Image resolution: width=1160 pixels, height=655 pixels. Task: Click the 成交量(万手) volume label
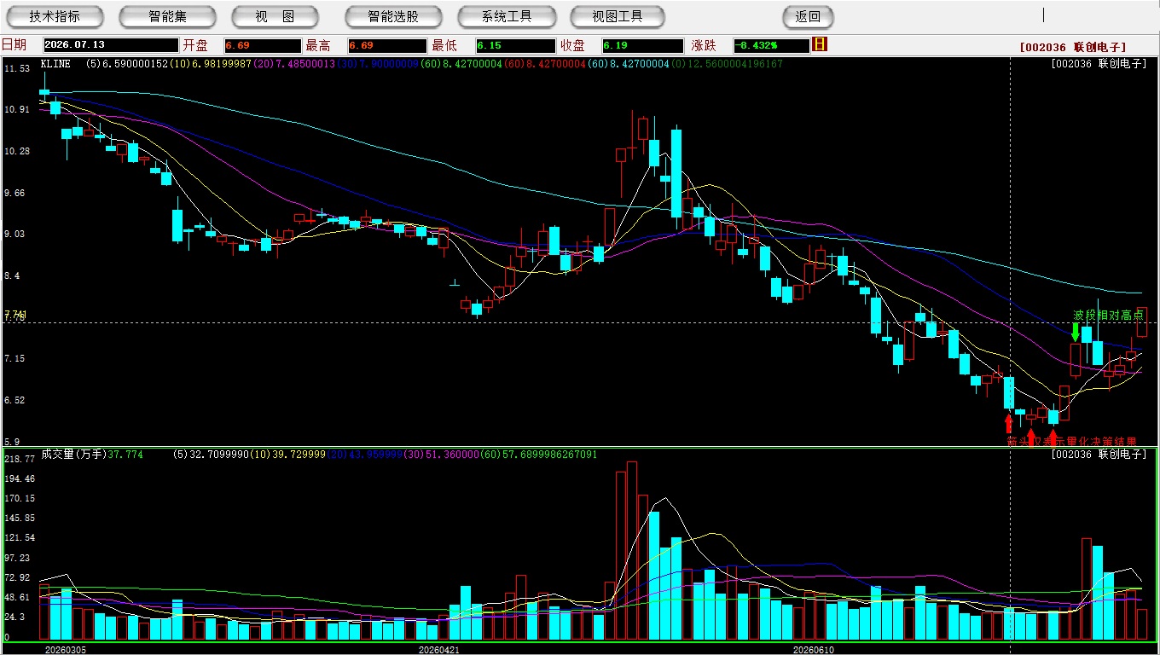(x=72, y=455)
